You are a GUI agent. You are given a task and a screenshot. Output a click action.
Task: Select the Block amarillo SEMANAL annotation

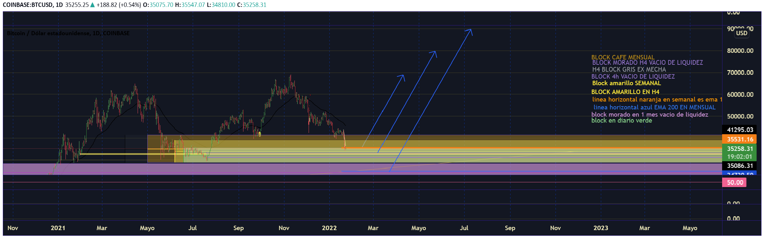(626, 83)
